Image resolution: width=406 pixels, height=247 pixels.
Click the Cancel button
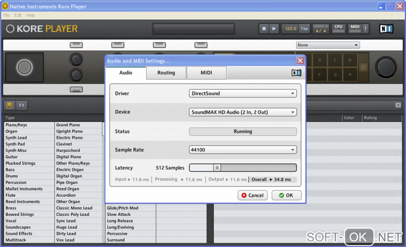(x=252, y=196)
